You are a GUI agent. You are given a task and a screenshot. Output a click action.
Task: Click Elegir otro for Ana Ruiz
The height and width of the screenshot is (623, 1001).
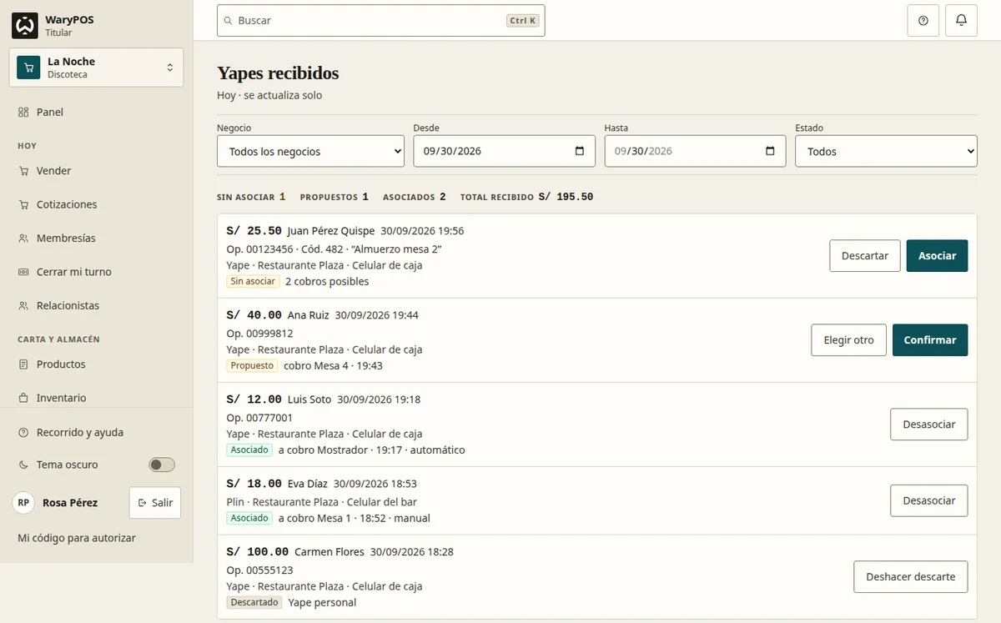[849, 340]
